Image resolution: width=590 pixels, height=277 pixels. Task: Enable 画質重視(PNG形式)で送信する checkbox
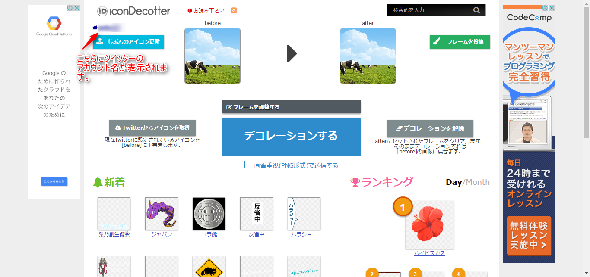[248, 165]
